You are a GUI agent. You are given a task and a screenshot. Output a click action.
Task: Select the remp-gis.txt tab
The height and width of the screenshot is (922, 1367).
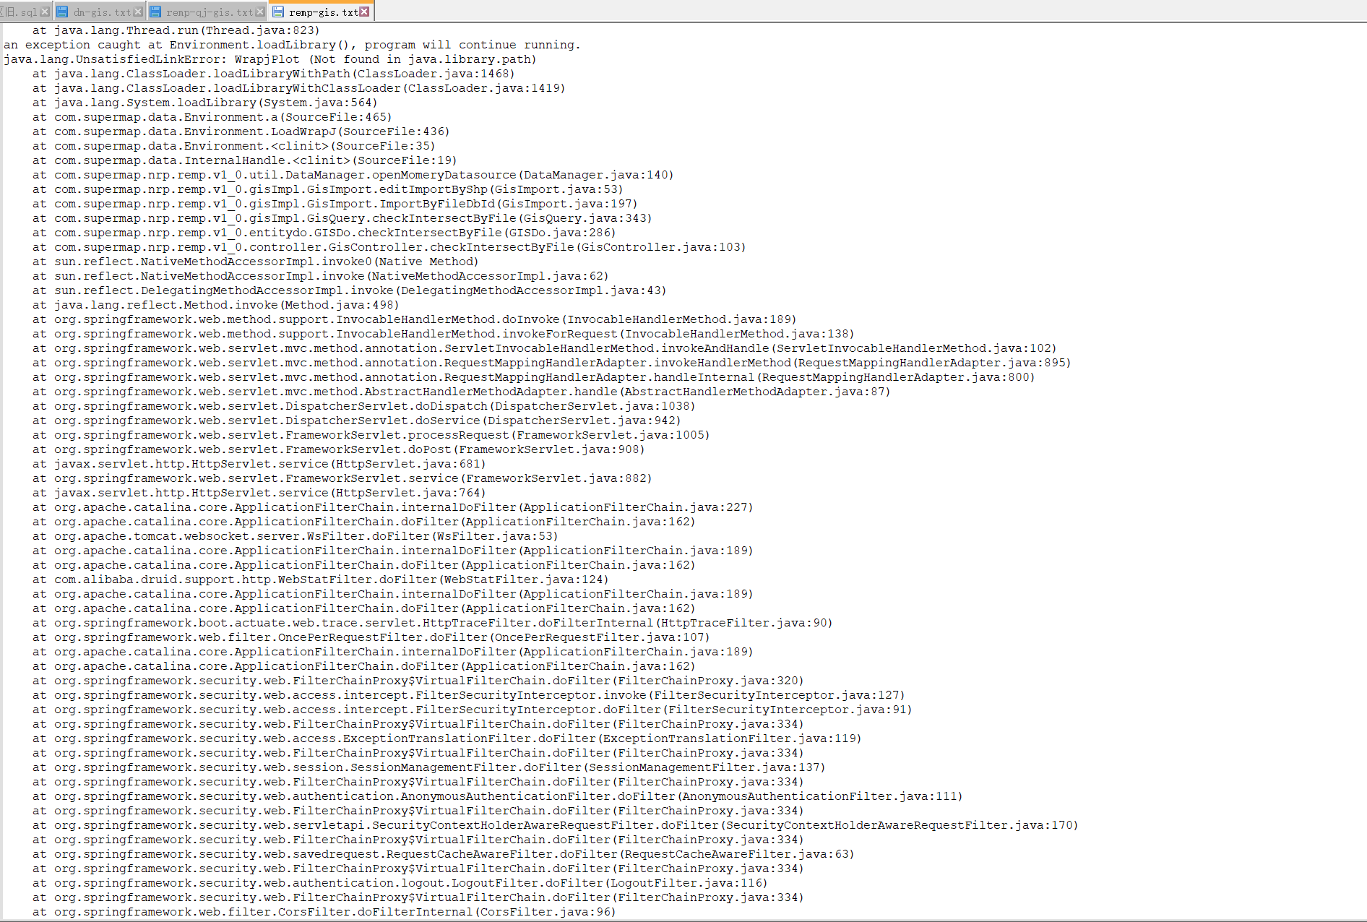coord(322,12)
